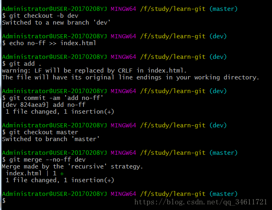This screenshot has height=210, width=272.
Task: Click the 'index.html | 1 +' diffstat line
Action: click(35, 173)
